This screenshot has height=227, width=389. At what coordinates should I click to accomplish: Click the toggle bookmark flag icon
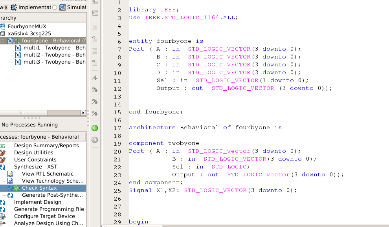click(x=95, y=78)
